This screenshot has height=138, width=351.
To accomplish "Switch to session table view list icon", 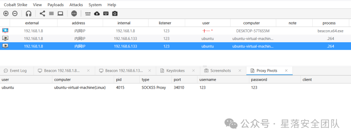I will tap(51, 14).
